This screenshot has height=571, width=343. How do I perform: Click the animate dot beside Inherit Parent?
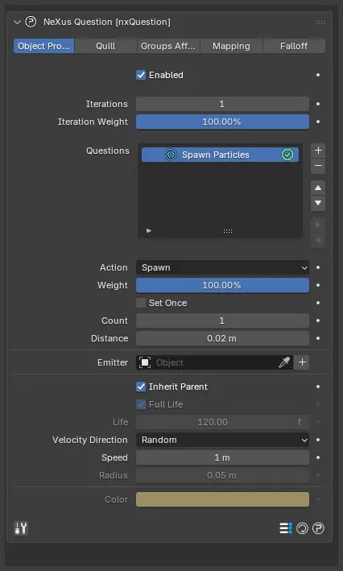tap(318, 387)
